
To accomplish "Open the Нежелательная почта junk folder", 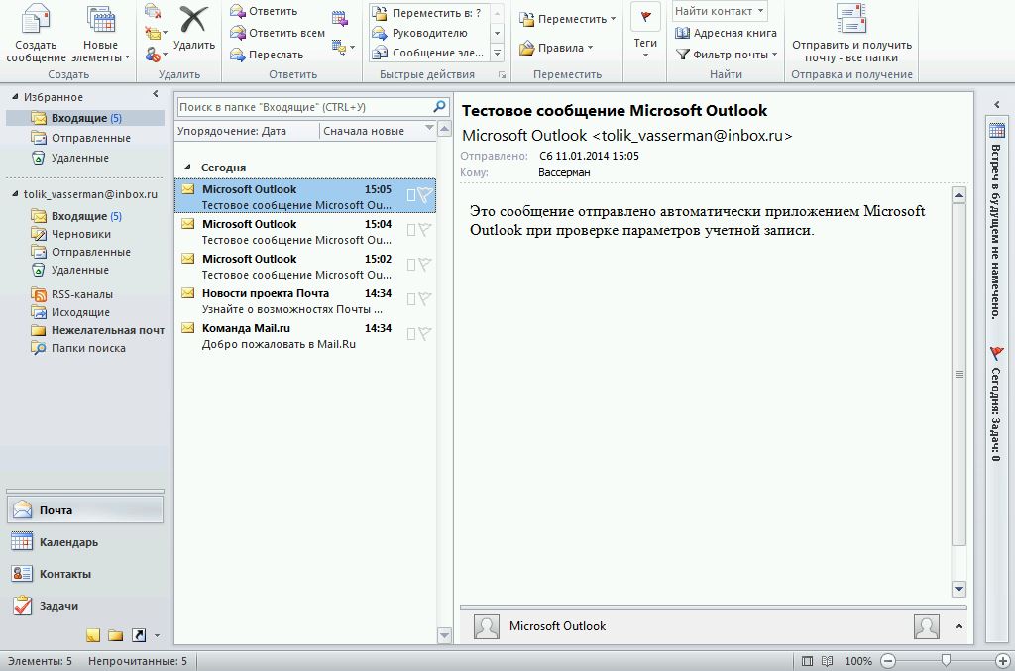I will 98,330.
